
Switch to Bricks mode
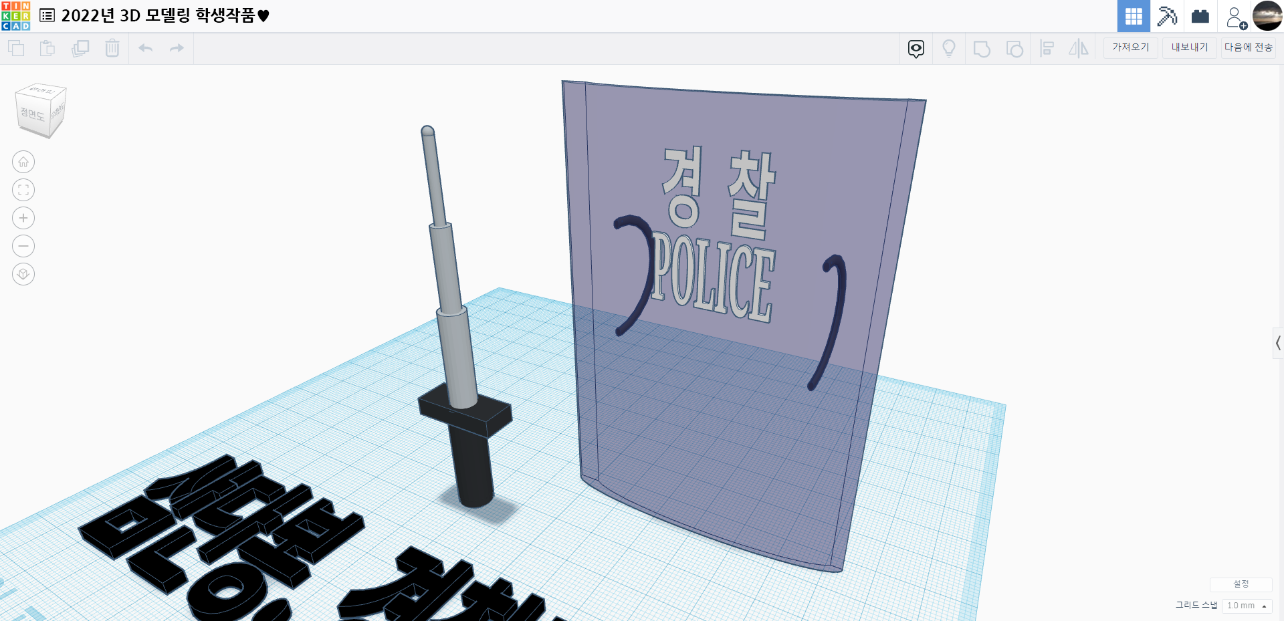(1200, 16)
